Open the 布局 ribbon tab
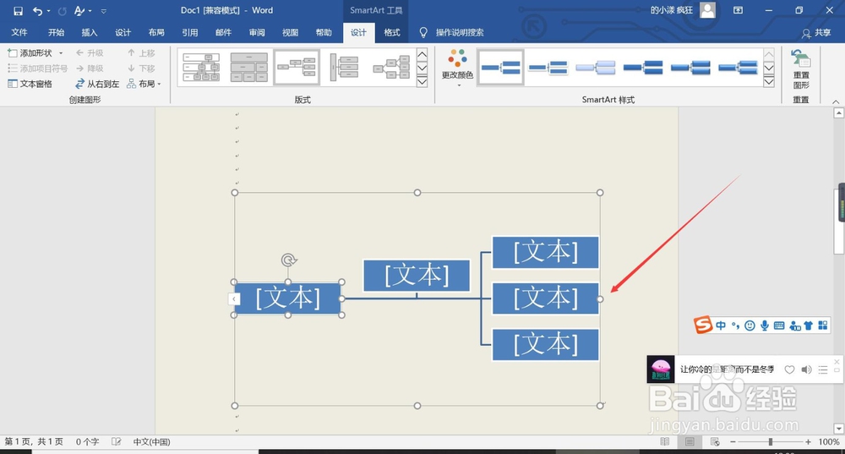 click(x=156, y=32)
